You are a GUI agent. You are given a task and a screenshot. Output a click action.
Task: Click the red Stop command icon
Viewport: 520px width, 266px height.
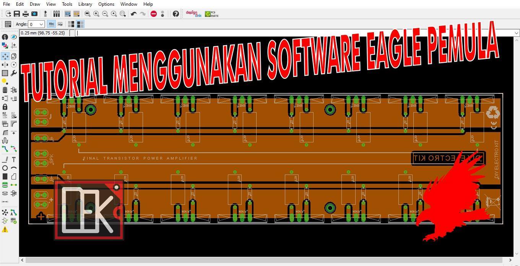click(x=154, y=14)
